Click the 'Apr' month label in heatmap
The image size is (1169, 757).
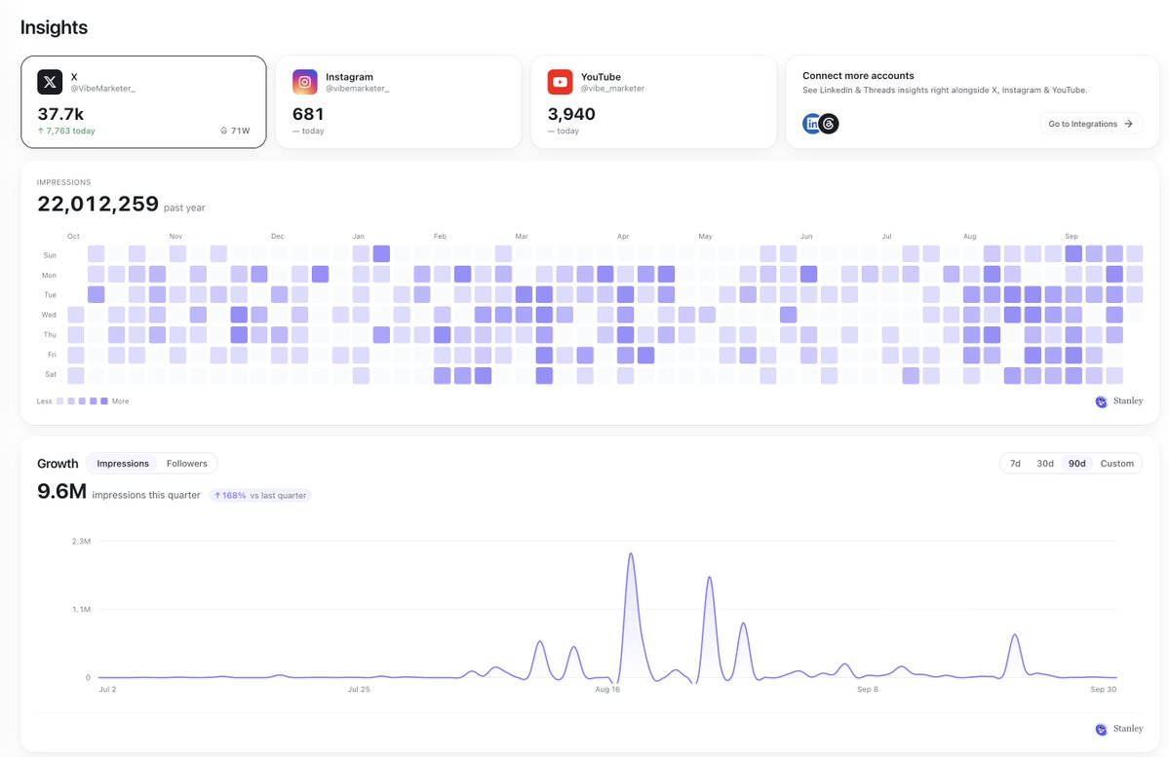pyautogui.click(x=622, y=236)
